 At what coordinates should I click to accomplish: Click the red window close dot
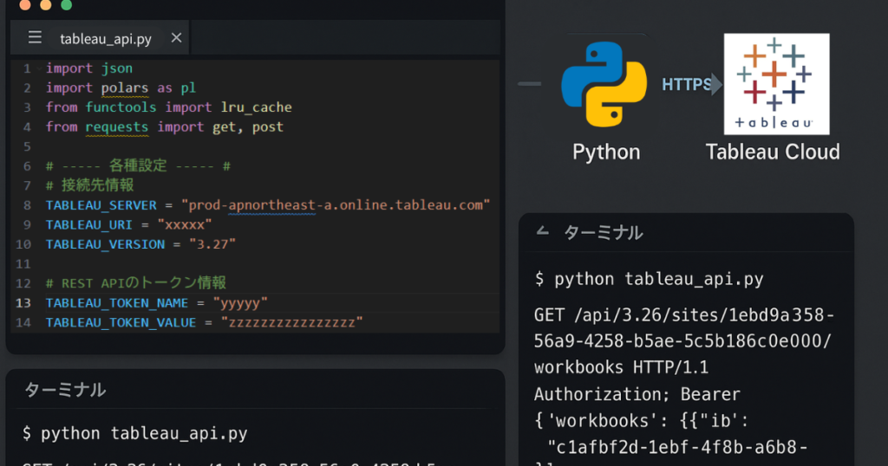pyautogui.click(x=24, y=5)
